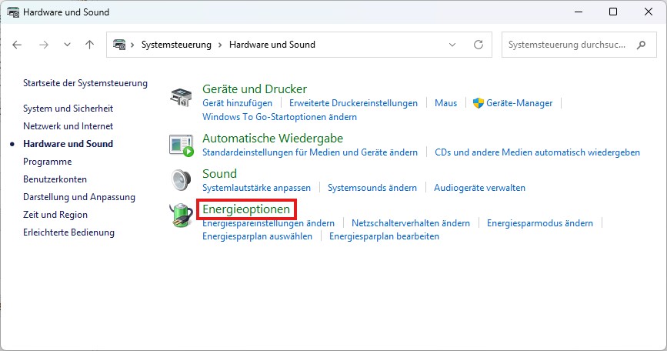Click the title bar window icon
Image resolution: width=667 pixels, height=351 pixels.
click(x=13, y=12)
